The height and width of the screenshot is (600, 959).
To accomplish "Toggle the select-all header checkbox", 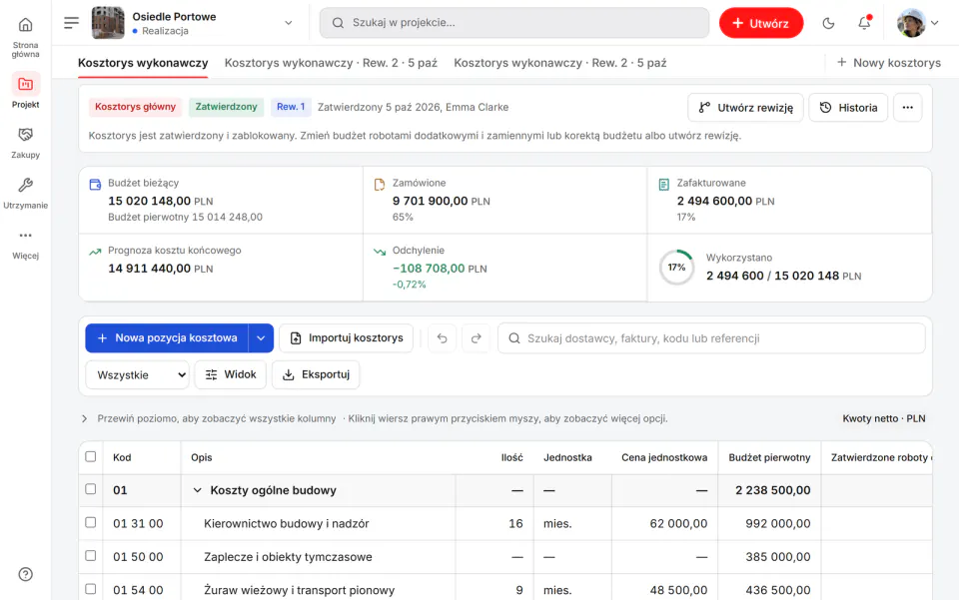I will pos(91,456).
